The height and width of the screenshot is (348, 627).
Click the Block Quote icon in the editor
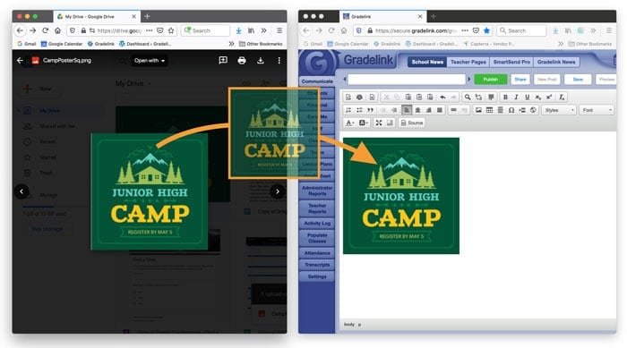(370, 110)
